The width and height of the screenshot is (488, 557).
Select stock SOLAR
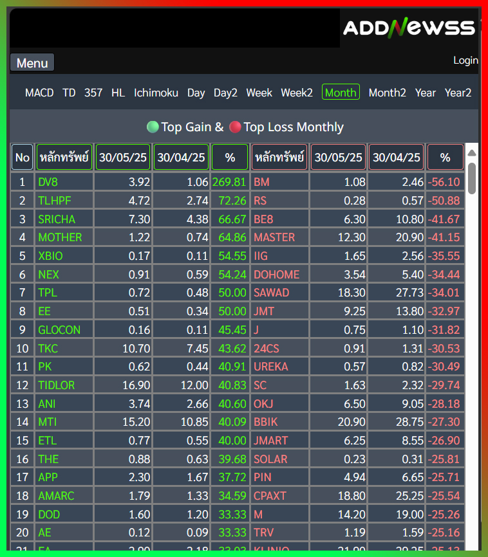point(270,459)
